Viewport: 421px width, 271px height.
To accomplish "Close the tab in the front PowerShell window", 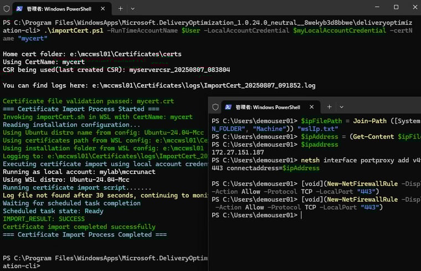I will (x=311, y=107).
